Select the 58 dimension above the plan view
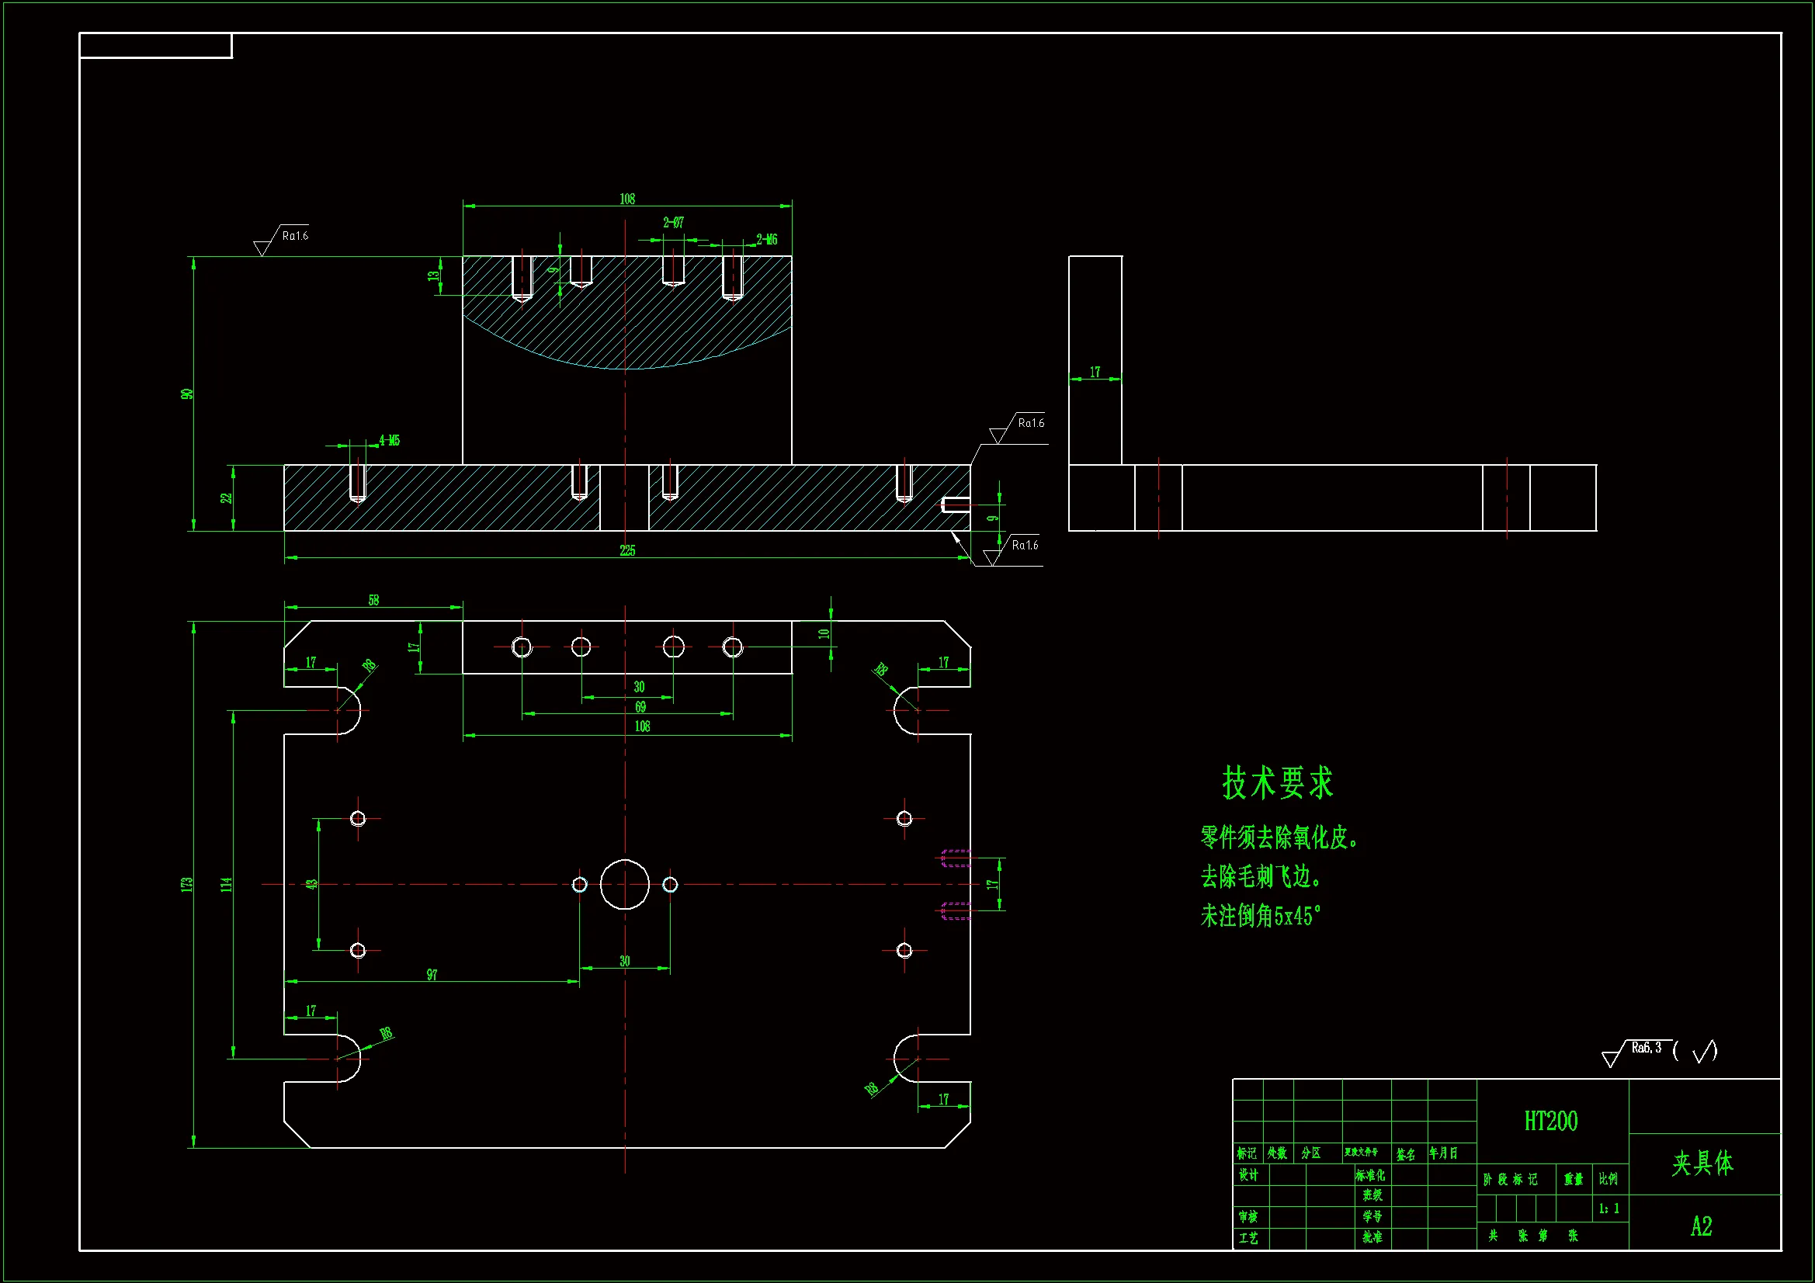The image size is (1815, 1283). tap(373, 600)
